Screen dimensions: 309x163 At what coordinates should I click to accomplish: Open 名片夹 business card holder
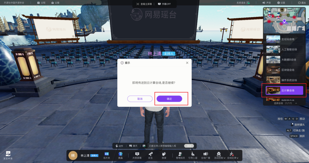[x=107, y=156]
